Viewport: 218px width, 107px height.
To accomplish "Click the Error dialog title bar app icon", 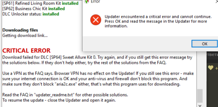I will tap(87, 1).
